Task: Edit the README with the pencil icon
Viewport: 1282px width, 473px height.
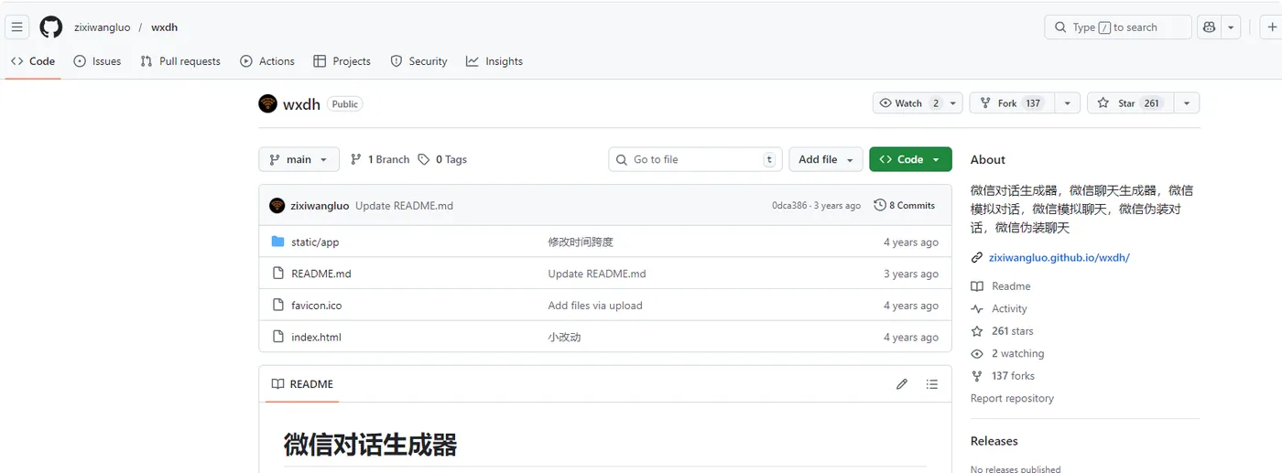Action: pyautogui.click(x=902, y=384)
